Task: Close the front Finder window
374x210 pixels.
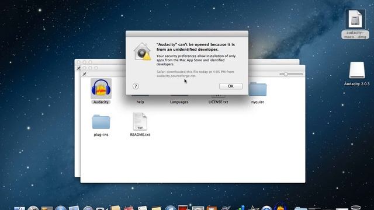Action: point(84,68)
